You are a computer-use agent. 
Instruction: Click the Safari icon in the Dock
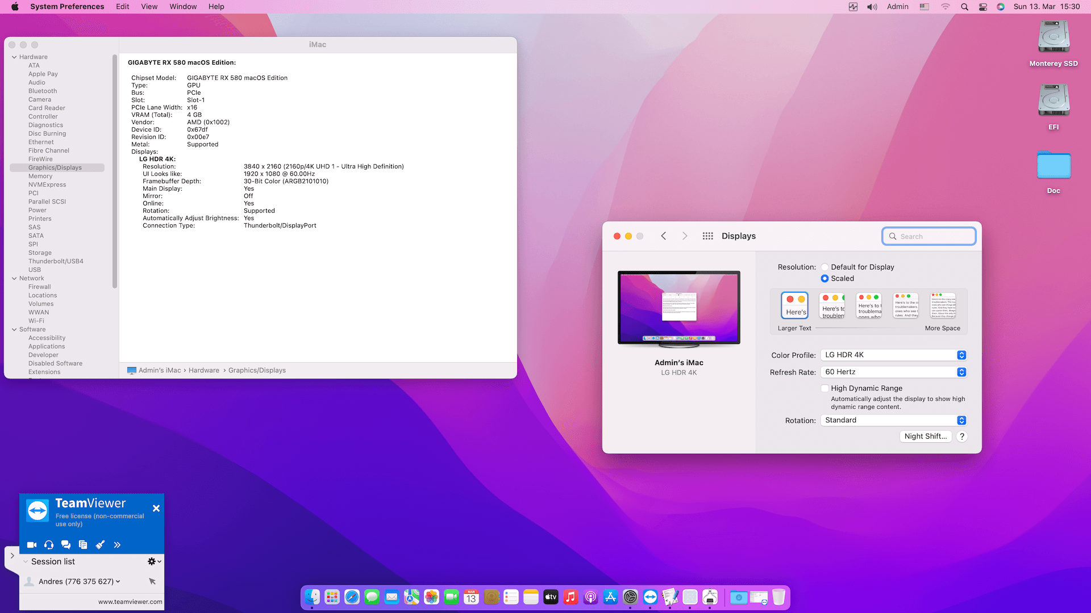pos(352,597)
